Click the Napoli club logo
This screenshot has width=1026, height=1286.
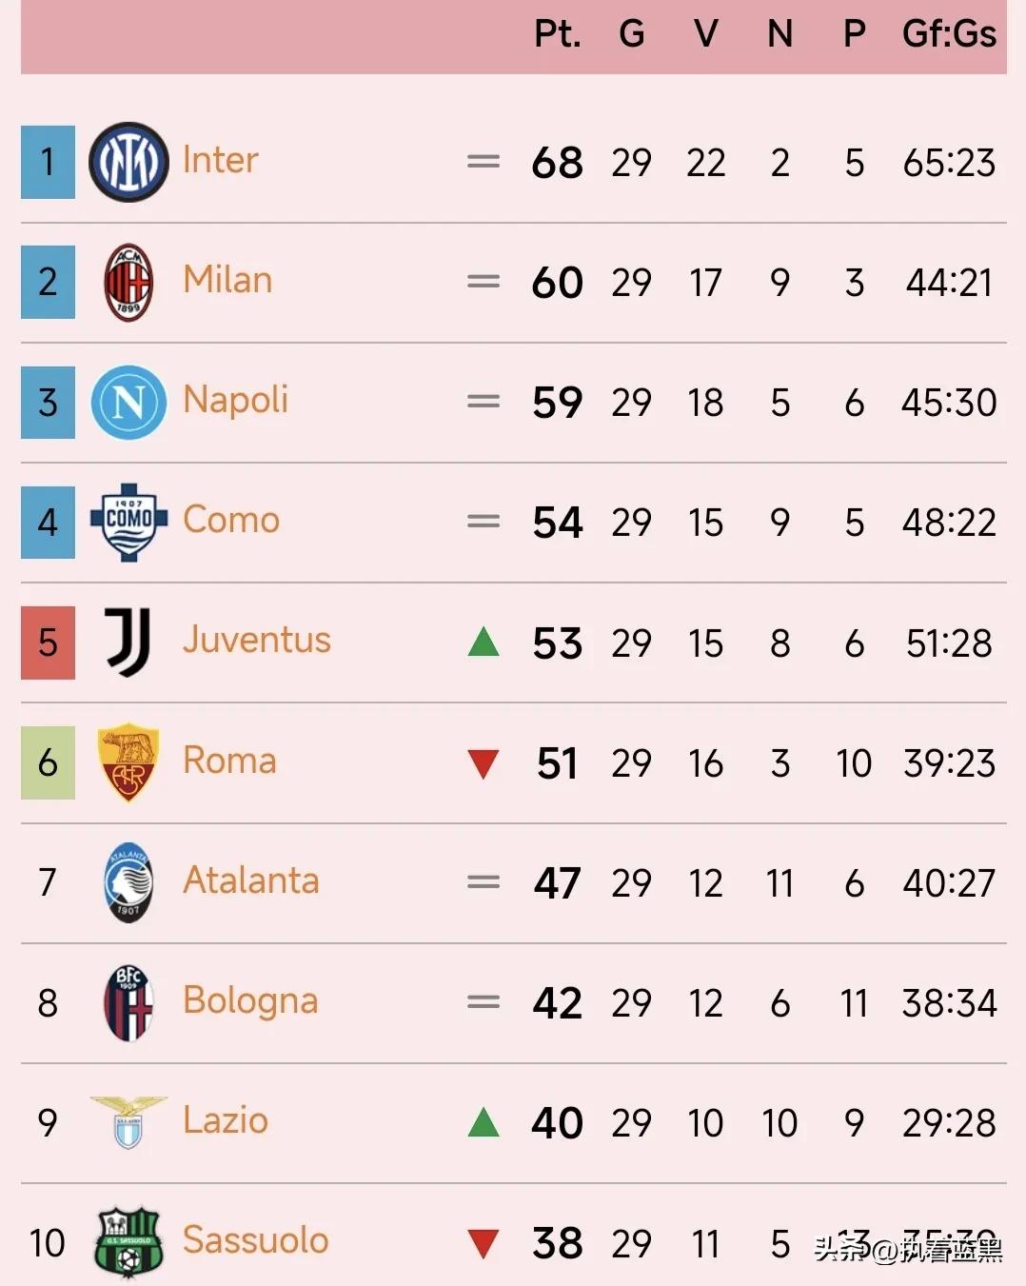(x=128, y=402)
